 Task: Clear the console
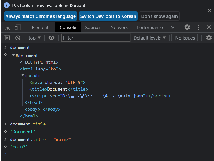point(18,38)
